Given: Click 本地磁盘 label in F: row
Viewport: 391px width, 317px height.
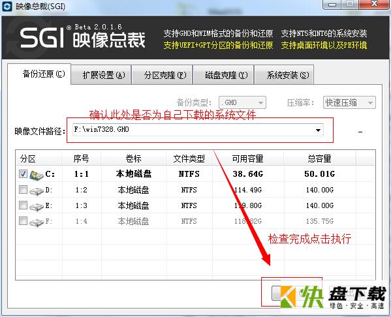Looking at the screenshot, I should (134, 221).
